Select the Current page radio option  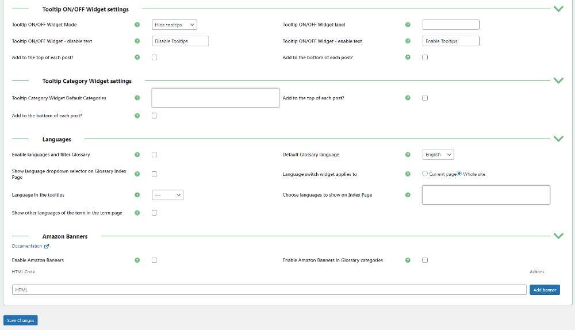[425, 174]
